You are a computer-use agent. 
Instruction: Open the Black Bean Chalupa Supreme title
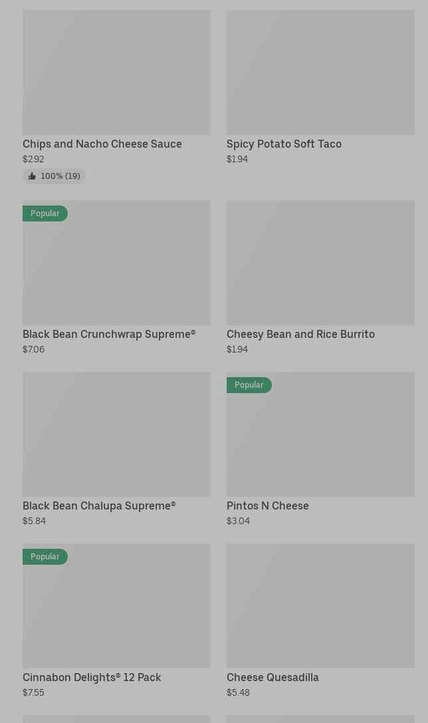click(x=99, y=506)
